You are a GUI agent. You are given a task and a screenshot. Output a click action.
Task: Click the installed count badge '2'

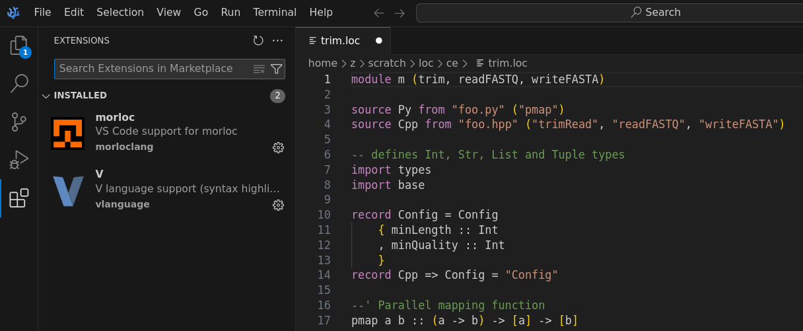tap(277, 96)
